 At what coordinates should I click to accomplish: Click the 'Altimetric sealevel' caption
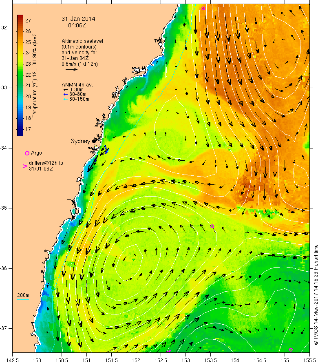pos(82,41)
